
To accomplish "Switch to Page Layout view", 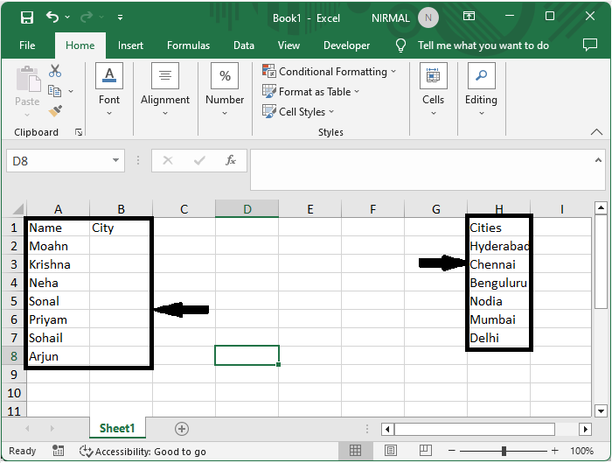I will pos(390,451).
